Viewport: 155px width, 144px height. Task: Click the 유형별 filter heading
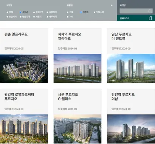point(70,5)
